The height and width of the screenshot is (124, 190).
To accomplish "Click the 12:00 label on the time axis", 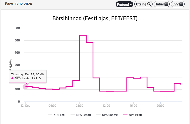I will pyautogui.click(x=106, y=106).
